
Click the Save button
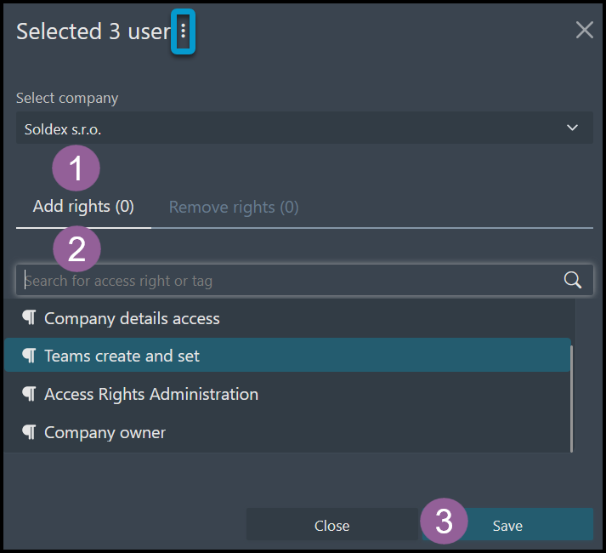point(508,525)
